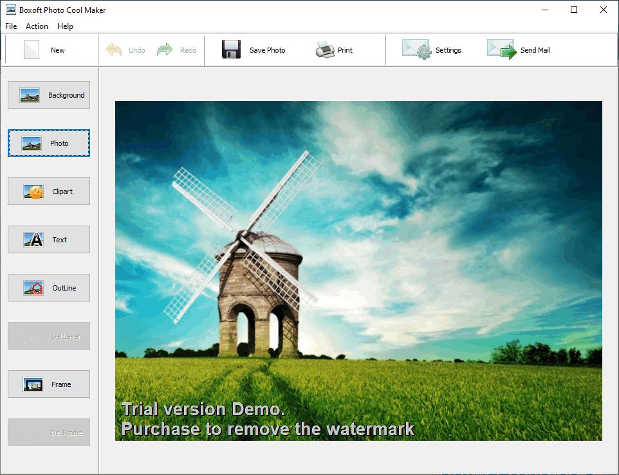Click the Undo label

[x=136, y=50]
